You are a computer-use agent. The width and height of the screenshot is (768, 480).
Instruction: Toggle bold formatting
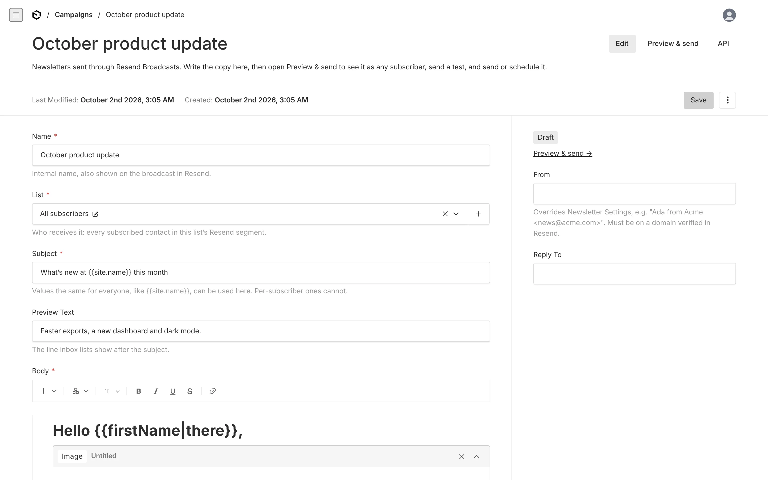[x=139, y=391]
